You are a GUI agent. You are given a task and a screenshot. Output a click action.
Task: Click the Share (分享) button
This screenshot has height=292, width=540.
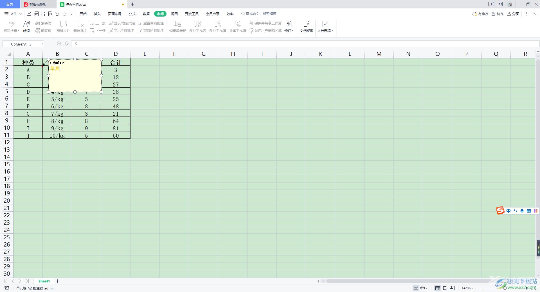pyautogui.click(x=513, y=14)
